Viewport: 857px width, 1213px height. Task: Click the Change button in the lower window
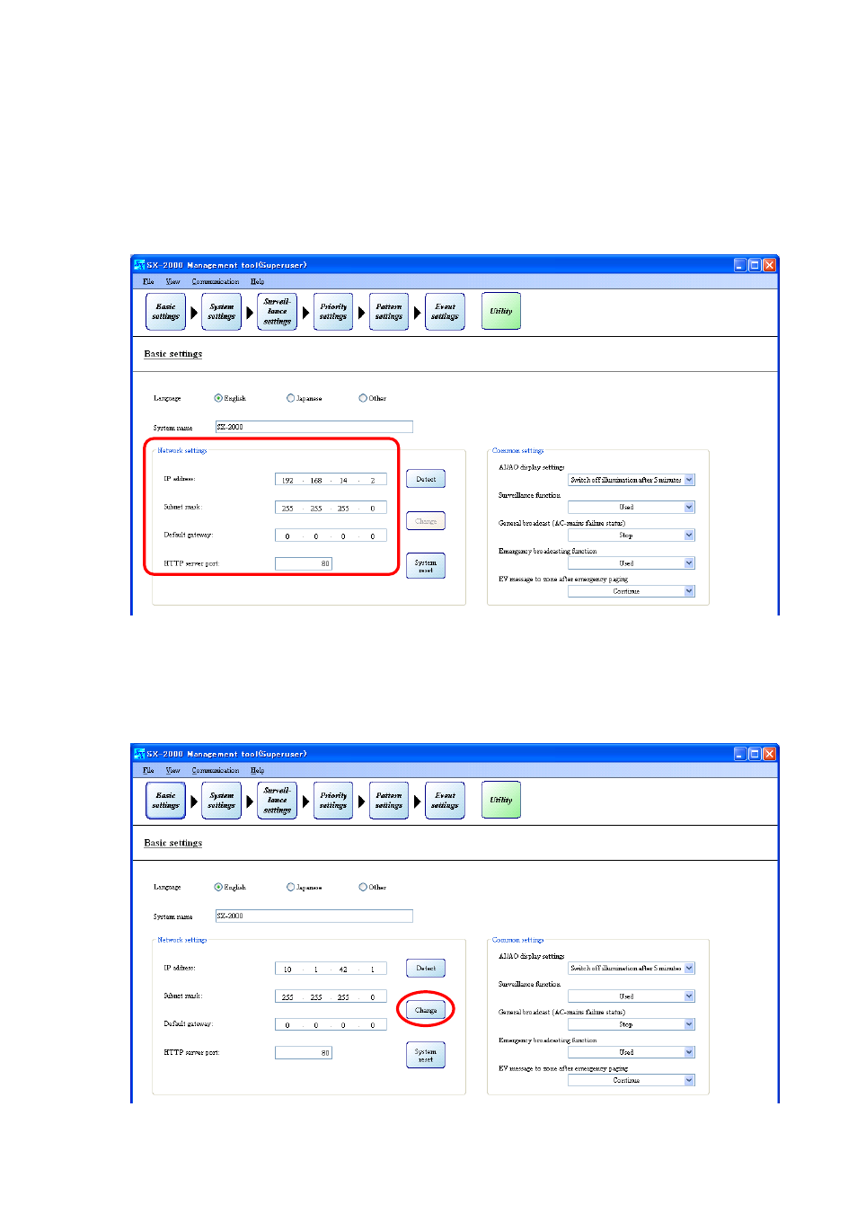coord(426,1010)
